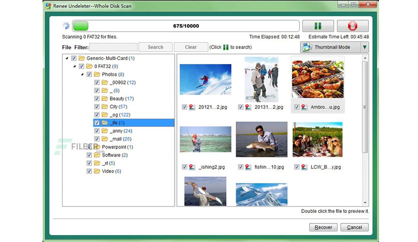Viewport: 418px width, 242px height.
Task: Click the folder icon of _og (122)
Action: (105, 114)
